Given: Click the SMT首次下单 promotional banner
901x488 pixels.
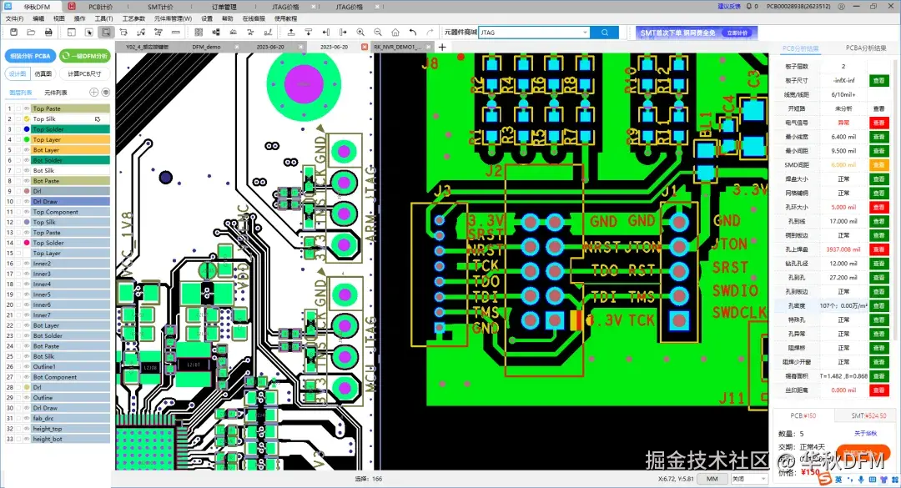Looking at the screenshot, I should (697, 33).
